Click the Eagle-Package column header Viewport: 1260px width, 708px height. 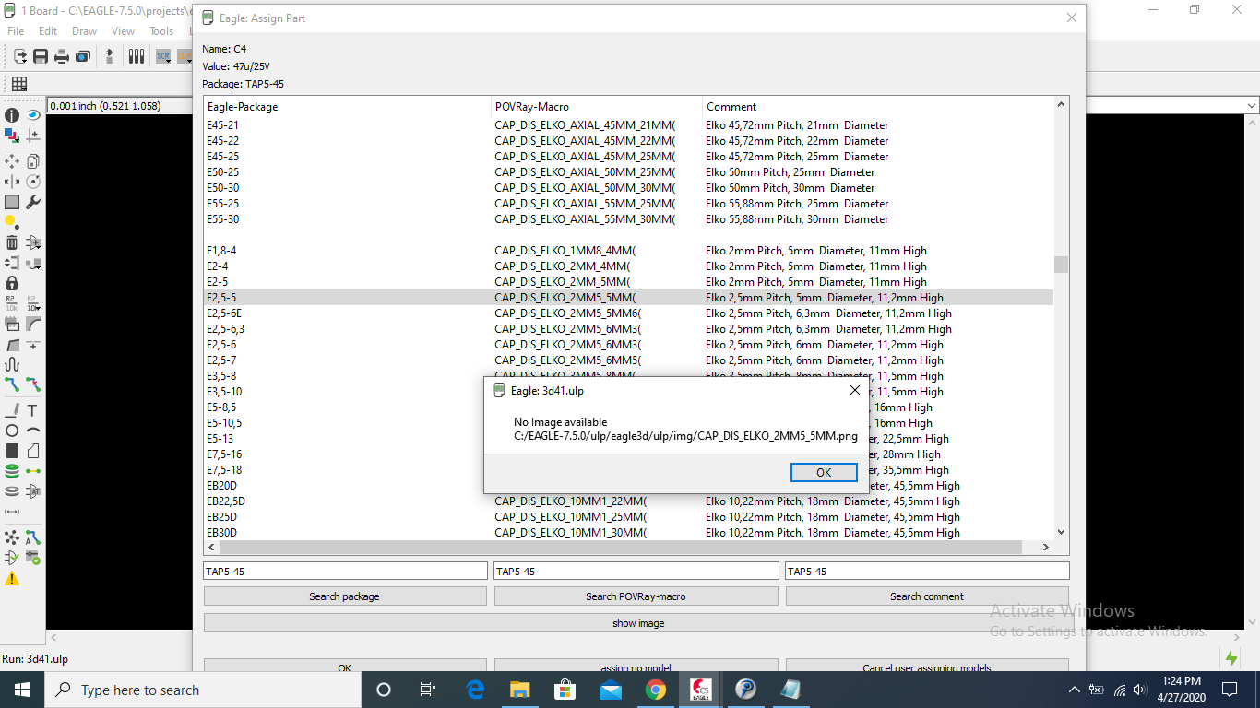tap(348, 107)
